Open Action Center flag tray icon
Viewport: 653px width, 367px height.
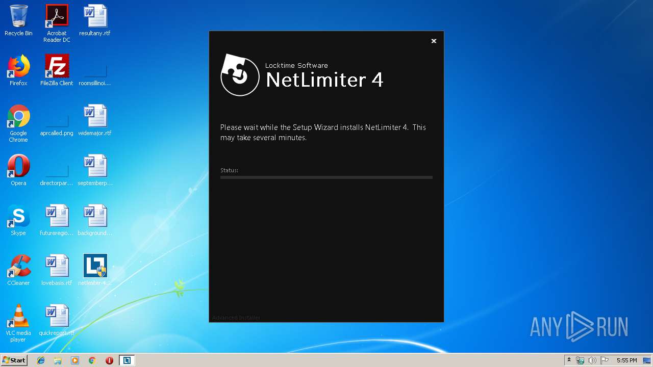[605, 360]
